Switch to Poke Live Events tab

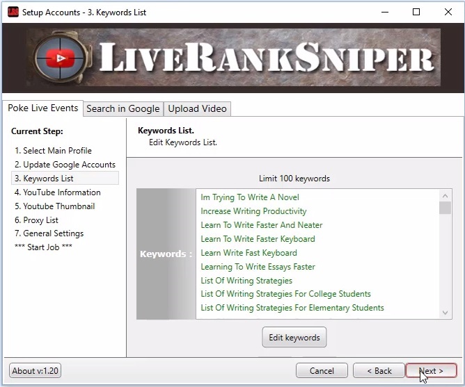pyautogui.click(x=43, y=108)
